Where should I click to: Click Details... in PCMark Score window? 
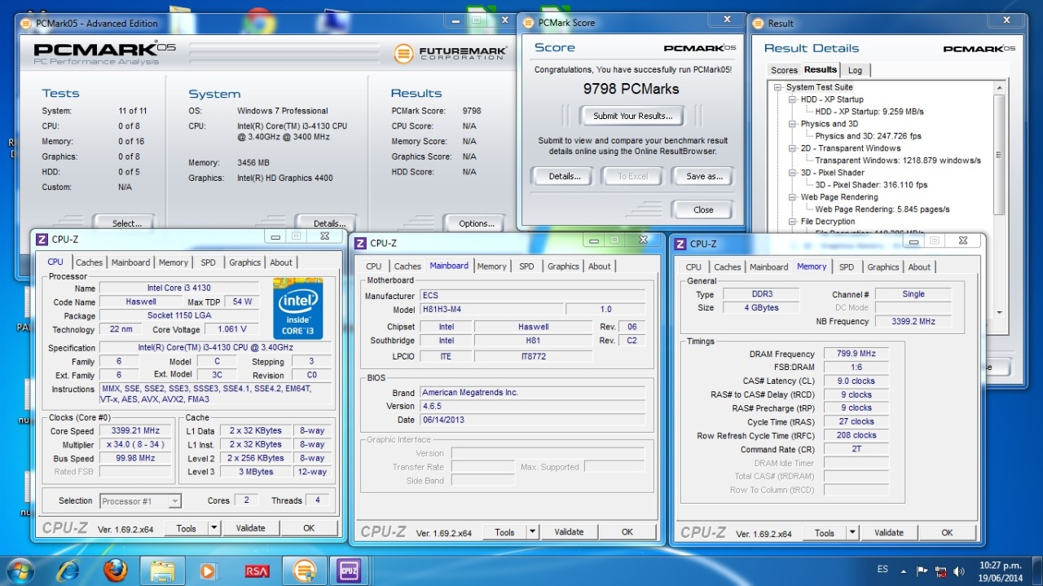pyautogui.click(x=564, y=176)
